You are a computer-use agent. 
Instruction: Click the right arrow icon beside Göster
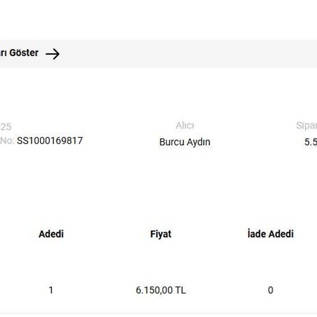coord(52,54)
